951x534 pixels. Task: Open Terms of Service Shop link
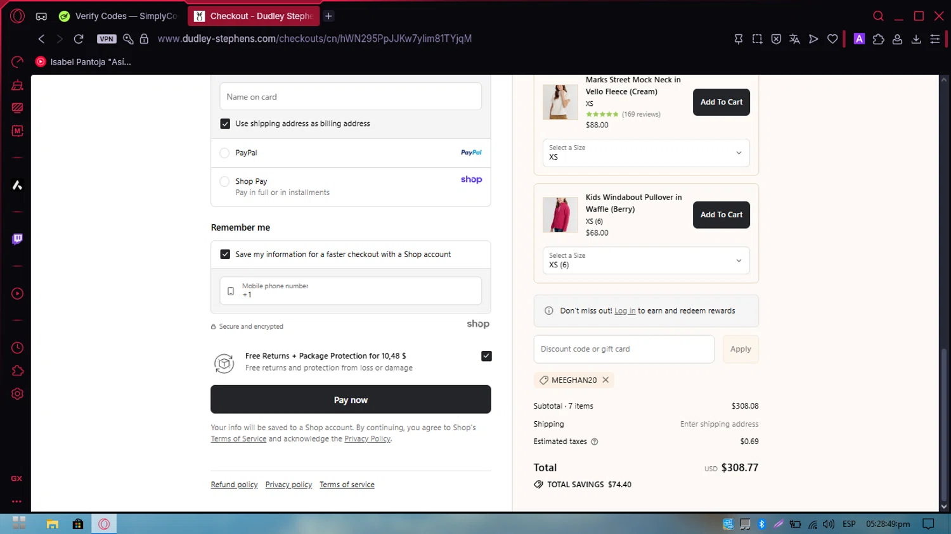pyautogui.click(x=238, y=439)
